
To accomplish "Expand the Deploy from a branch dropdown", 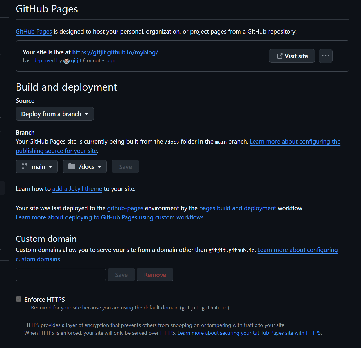I will click(x=54, y=114).
